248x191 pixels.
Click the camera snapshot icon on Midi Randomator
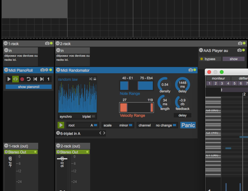click(x=190, y=70)
